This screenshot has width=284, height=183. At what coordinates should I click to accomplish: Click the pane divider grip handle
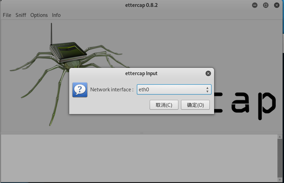point(141,133)
